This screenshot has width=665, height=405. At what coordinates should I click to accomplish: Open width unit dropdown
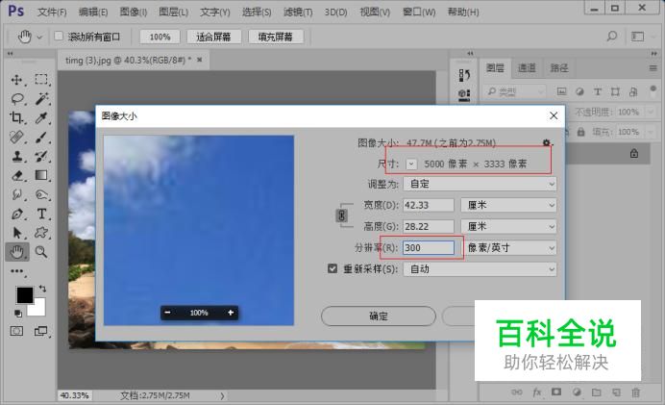coord(508,205)
